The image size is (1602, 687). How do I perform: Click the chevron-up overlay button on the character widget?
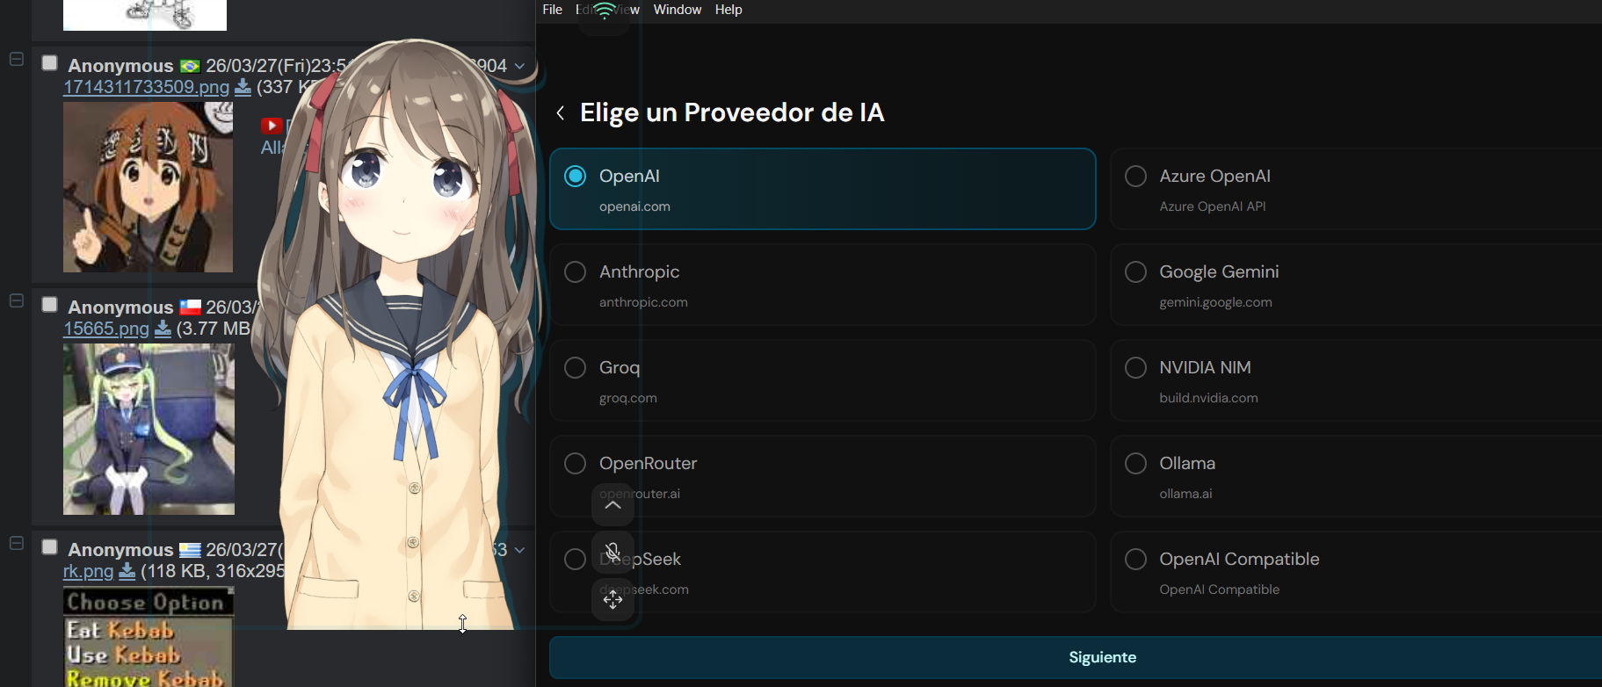(613, 504)
